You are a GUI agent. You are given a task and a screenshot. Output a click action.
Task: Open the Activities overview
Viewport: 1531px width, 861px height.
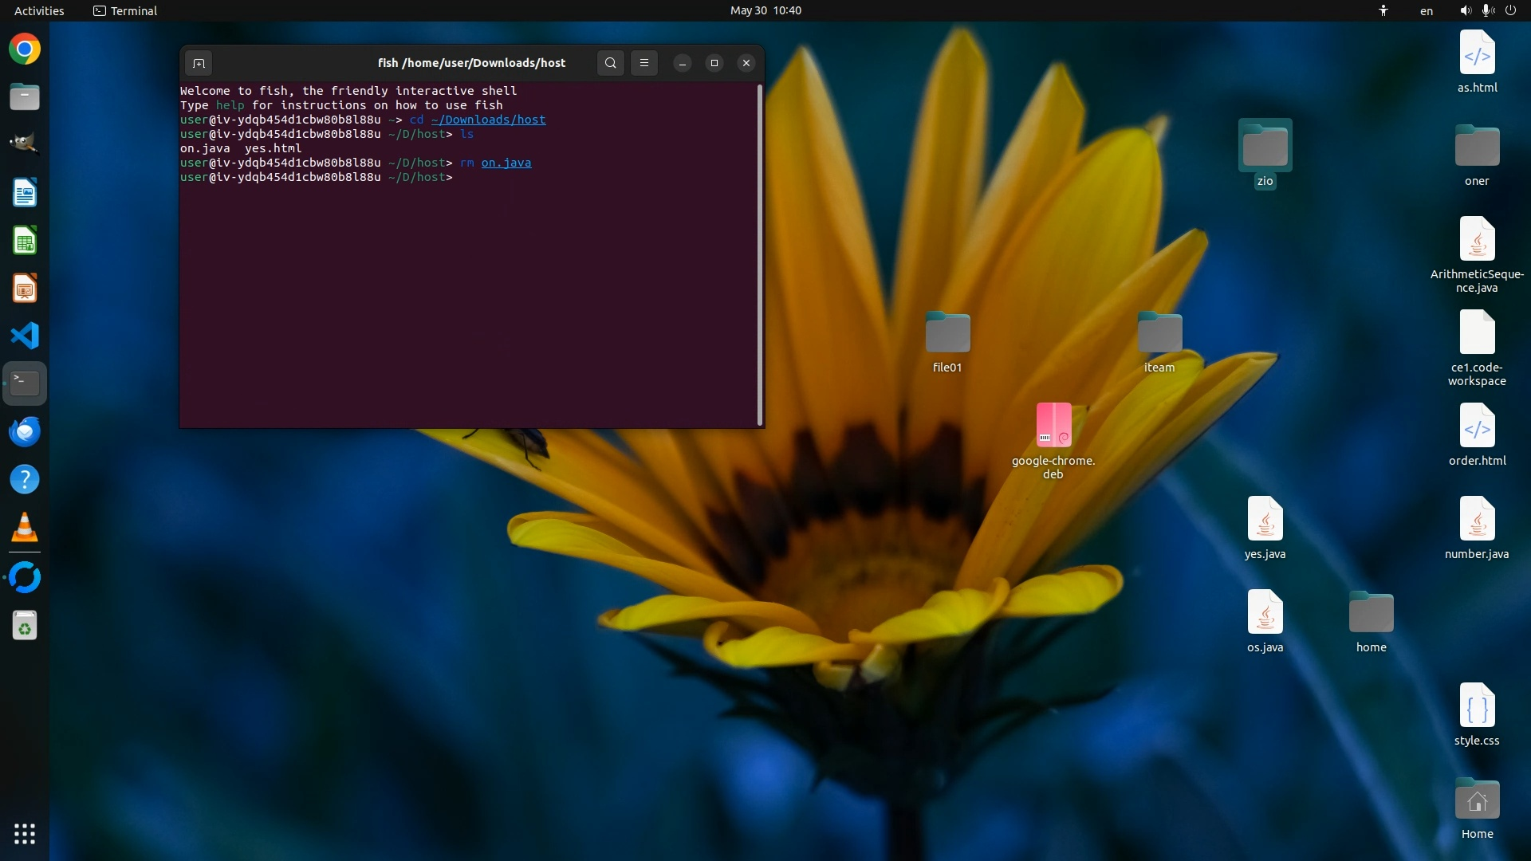(x=39, y=10)
